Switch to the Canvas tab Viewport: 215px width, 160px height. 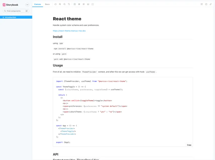click(x=37, y=4)
